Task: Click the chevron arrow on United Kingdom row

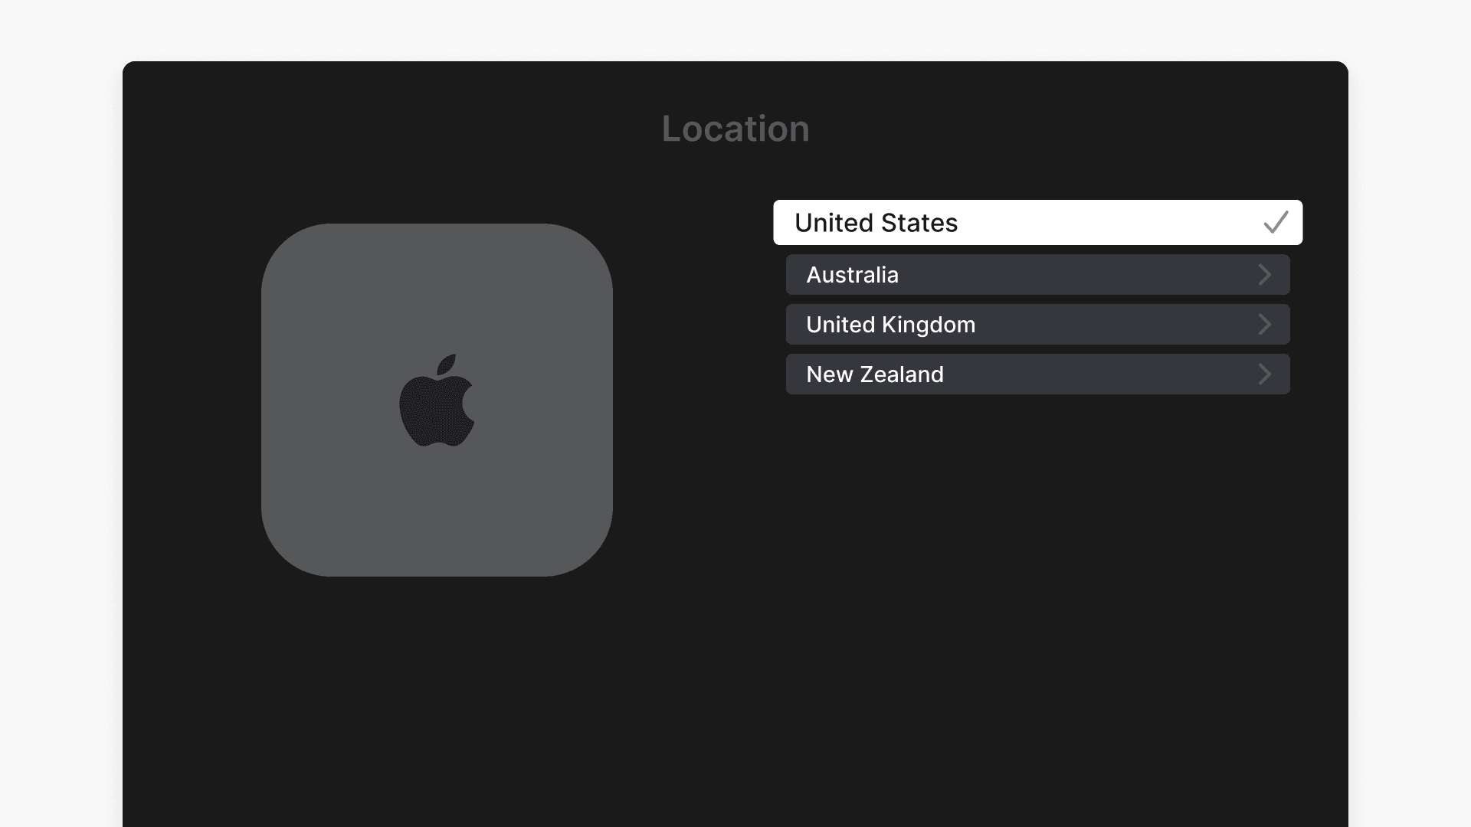Action: (x=1264, y=325)
